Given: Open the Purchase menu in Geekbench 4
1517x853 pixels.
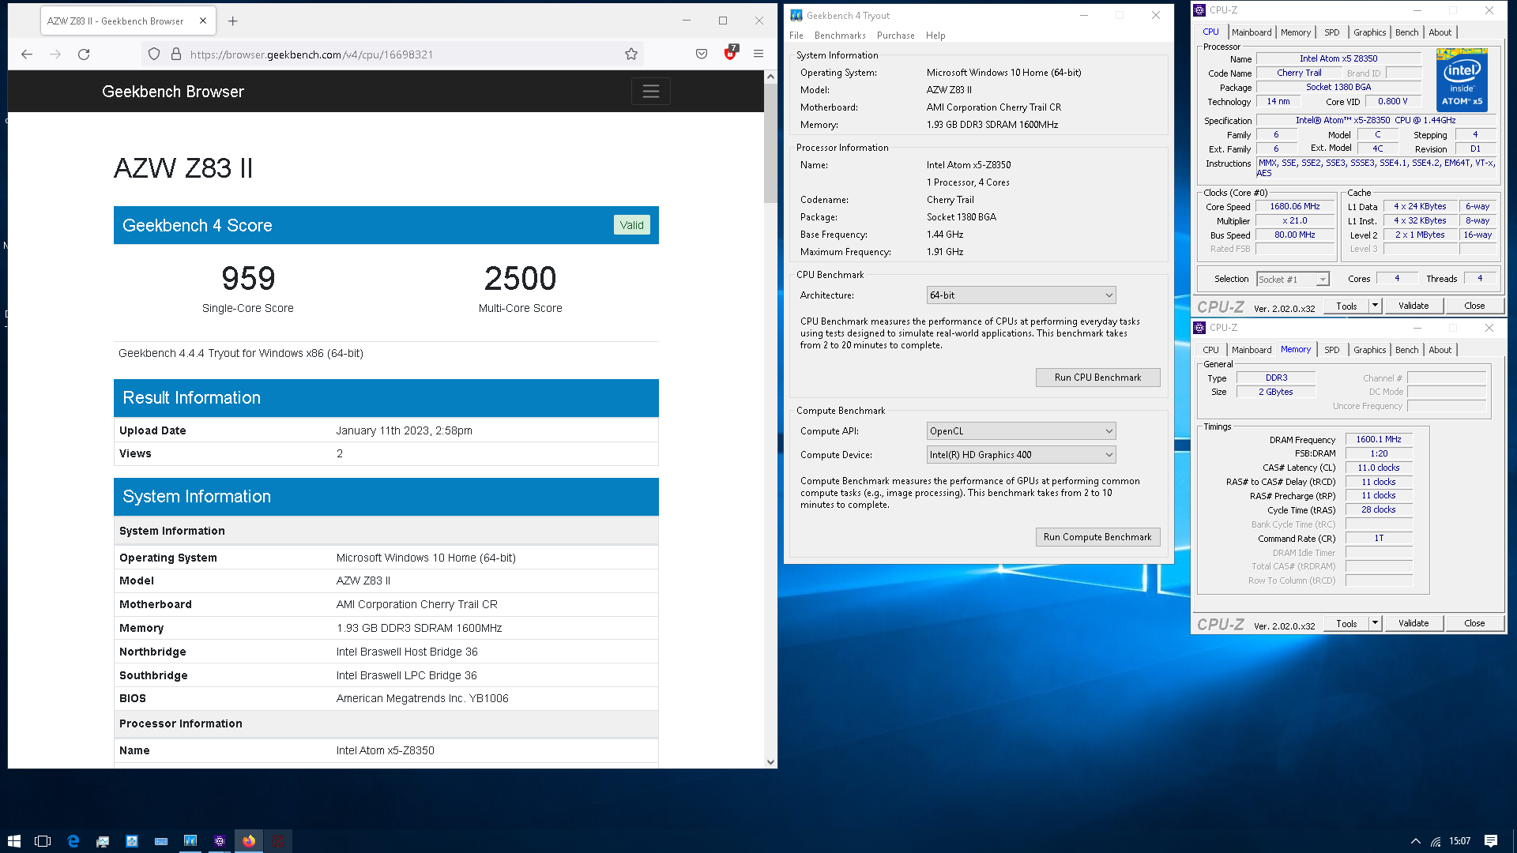Looking at the screenshot, I should point(895,36).
